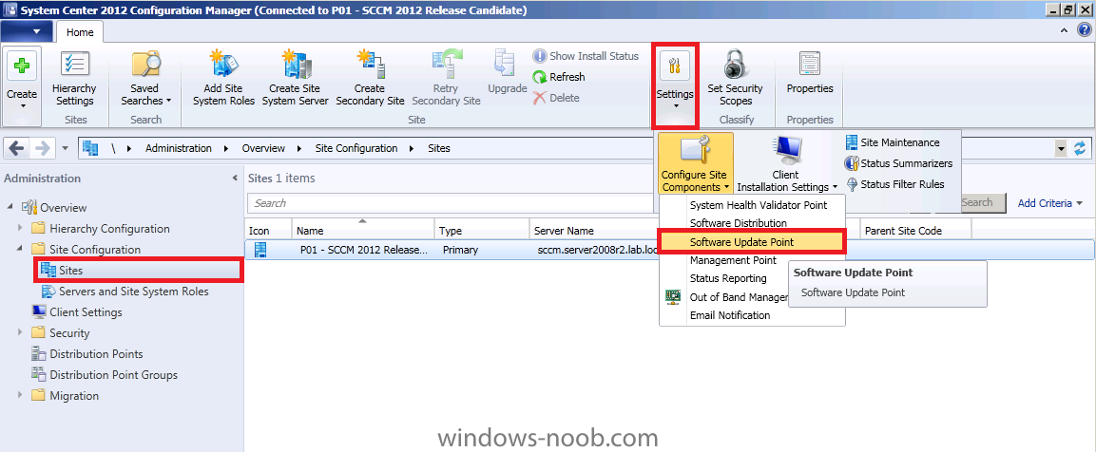The image size is (1096, 452).
Task: Sort by Parent Site Code column
Action: point(915,231)
